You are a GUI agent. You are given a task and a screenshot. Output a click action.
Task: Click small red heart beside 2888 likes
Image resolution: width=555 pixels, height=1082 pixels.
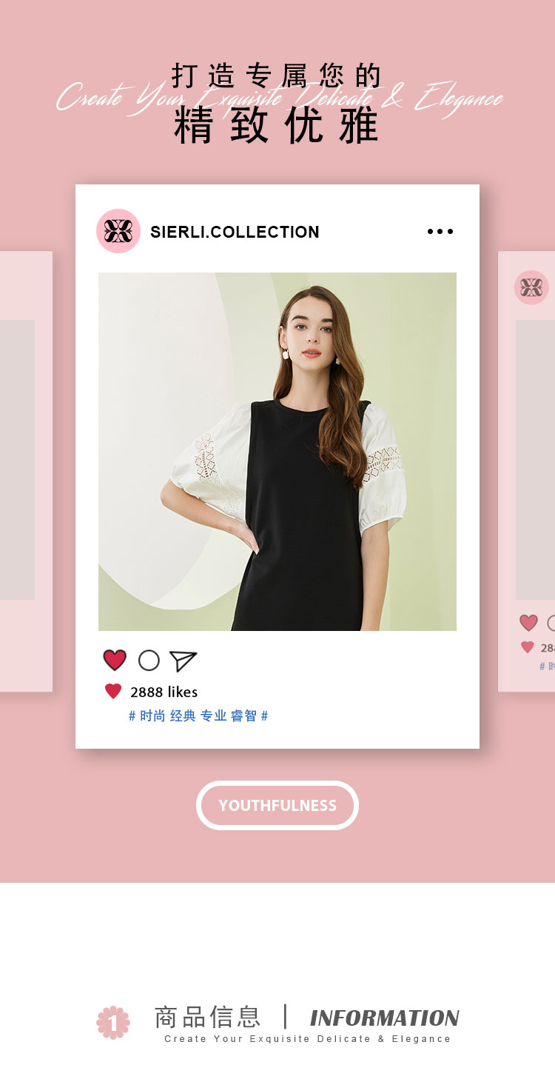113,692
